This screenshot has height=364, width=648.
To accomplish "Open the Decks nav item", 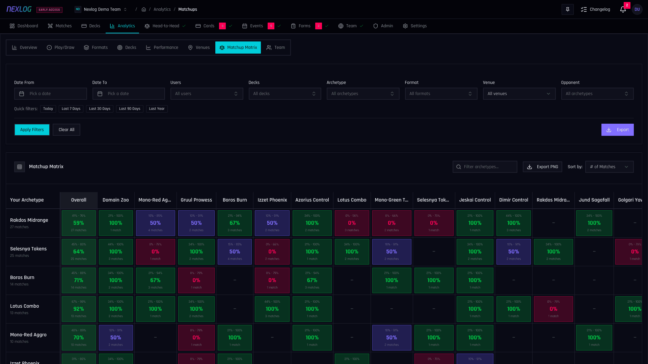I will pos(91,26).
